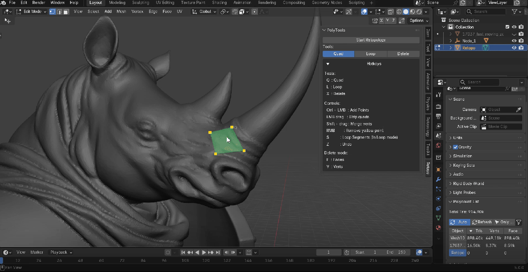
Task: Open the outliner filter funnel icon
Action: 515,12
